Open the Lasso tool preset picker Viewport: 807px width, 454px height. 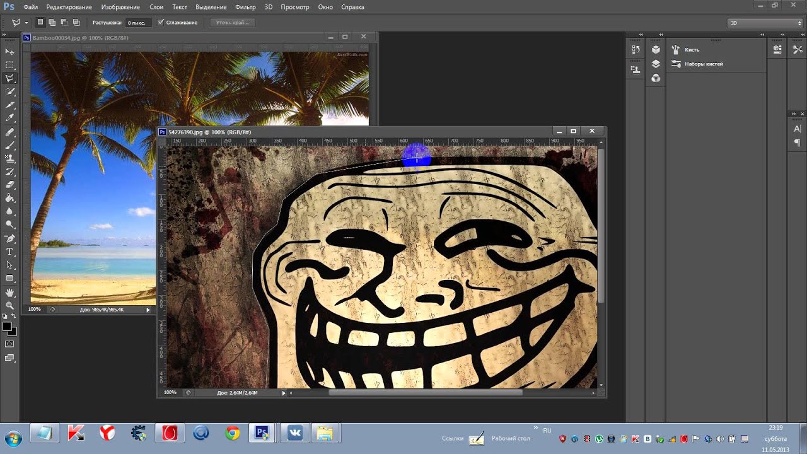(x=20, y=23)
